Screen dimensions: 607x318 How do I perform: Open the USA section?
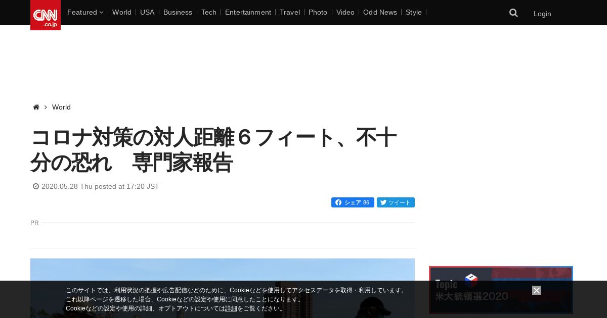(x=147, y=12)
